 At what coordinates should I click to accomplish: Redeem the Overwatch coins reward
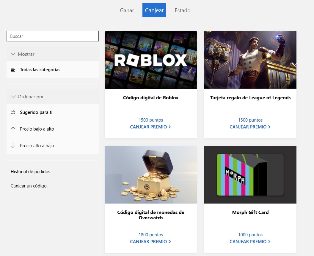(x=150, y=241)
